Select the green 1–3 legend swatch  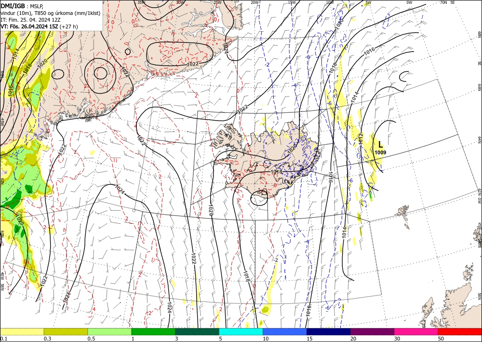153,331
